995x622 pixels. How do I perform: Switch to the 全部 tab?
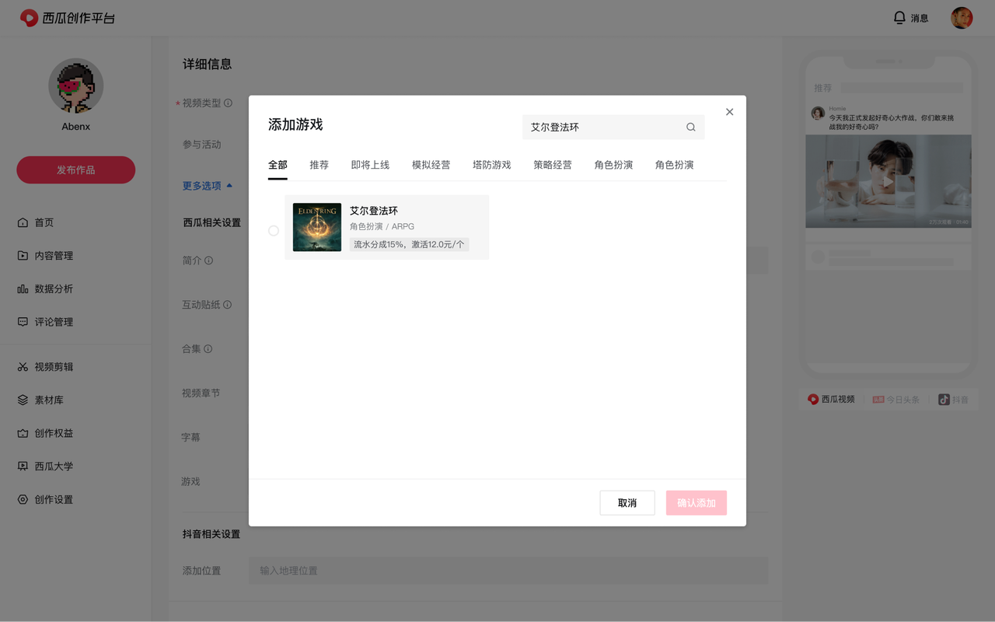[x=278, y=165]
